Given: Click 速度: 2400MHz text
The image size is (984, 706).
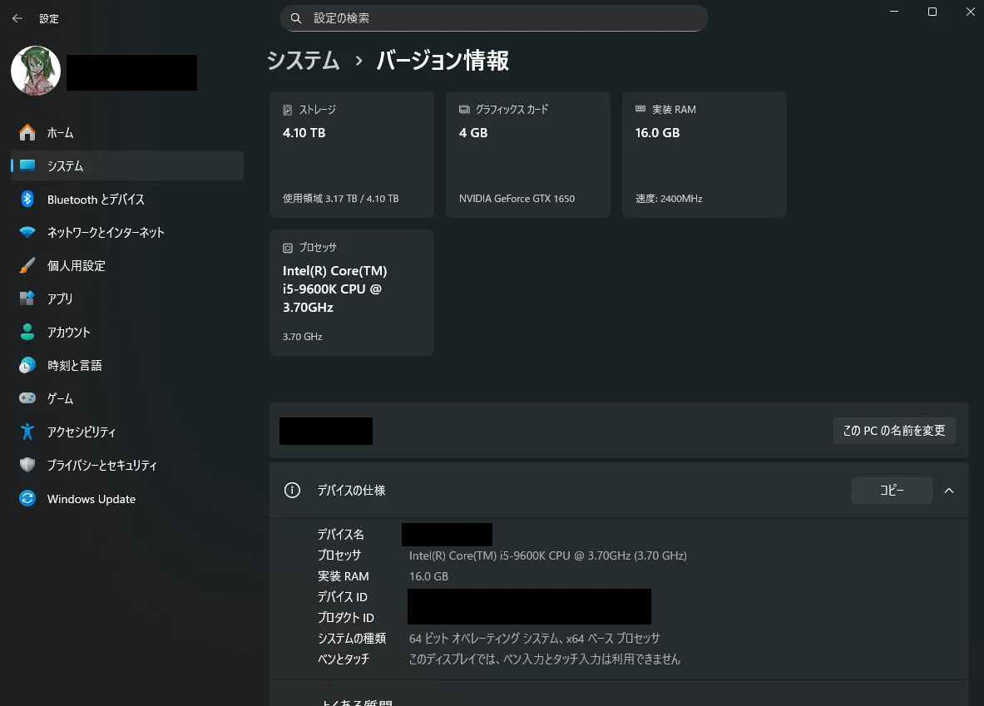Looking at the screenshot, I should click(x=669, y=198).
